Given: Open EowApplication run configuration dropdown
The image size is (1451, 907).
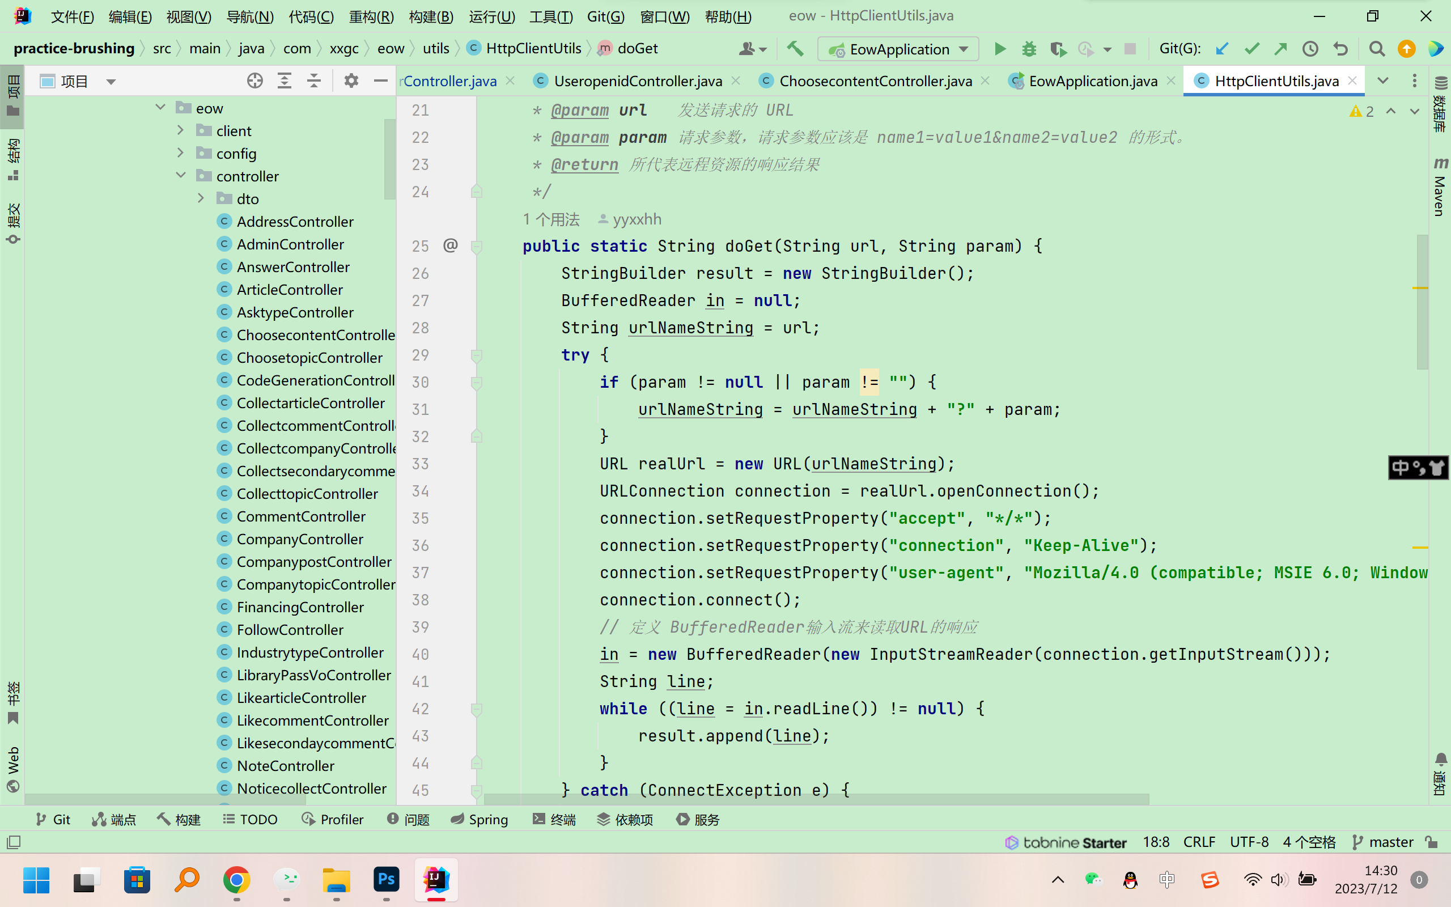Looking at the screenshot, I should click(898, 49).
